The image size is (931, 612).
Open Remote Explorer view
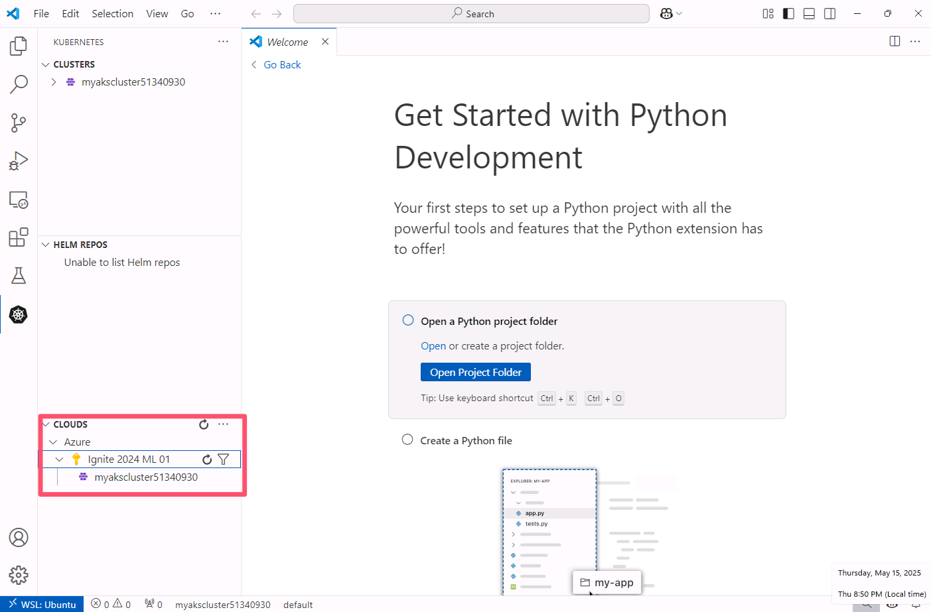tap(19, 200)
